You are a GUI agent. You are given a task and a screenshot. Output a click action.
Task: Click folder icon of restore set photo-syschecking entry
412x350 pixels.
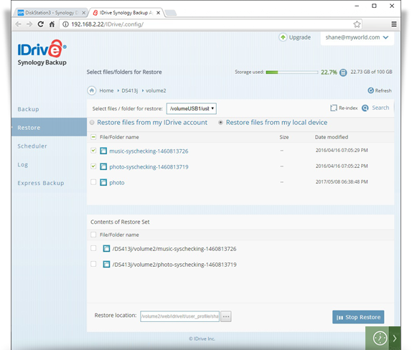pos(106,264)
